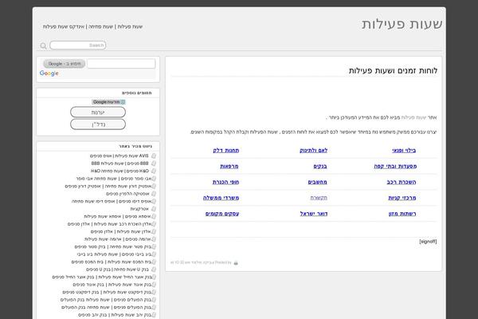Open the gray תקשורת category link
Image resolution: width=478 pixels, height=319 pixels.
319,198
